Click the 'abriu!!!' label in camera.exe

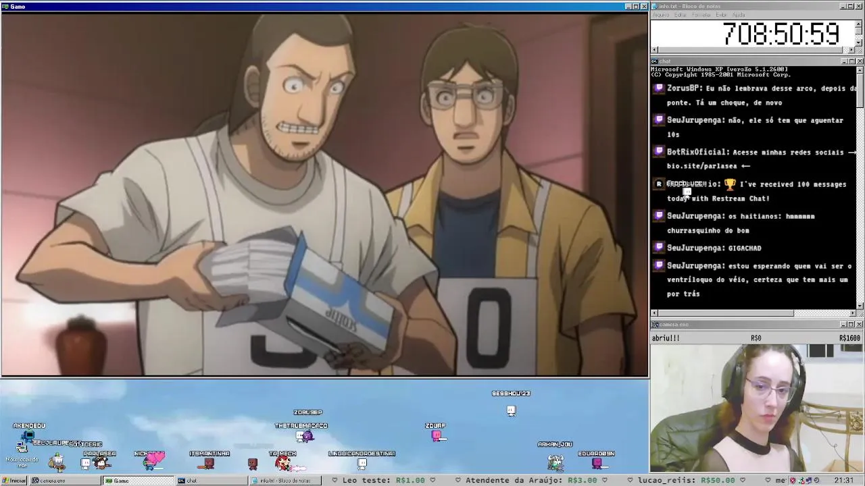[x=666, y=338]
